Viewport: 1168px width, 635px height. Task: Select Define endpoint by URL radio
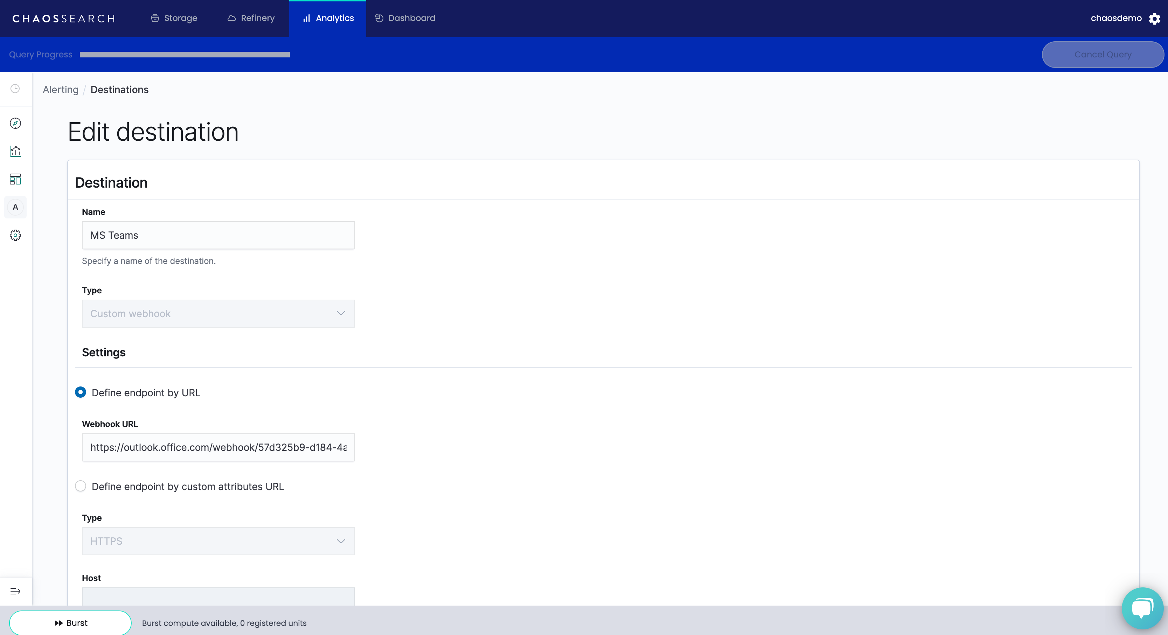(81, 392)
